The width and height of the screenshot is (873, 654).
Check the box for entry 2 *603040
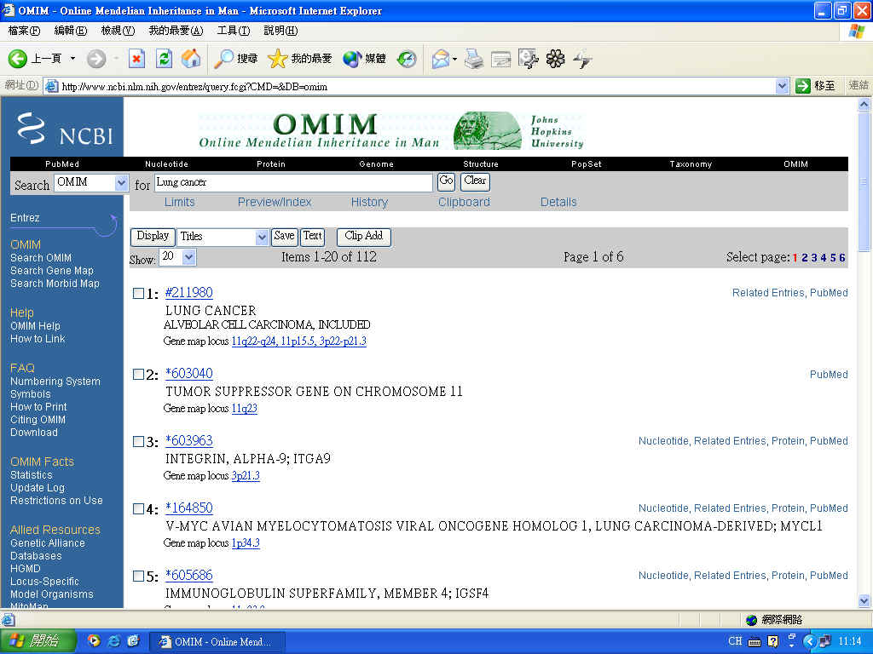click(139, 375)
